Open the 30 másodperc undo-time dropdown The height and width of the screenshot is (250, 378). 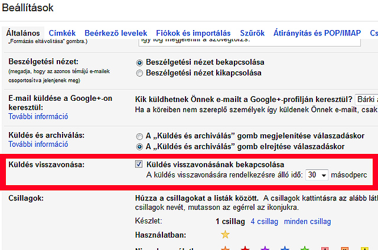click(317, 175)
